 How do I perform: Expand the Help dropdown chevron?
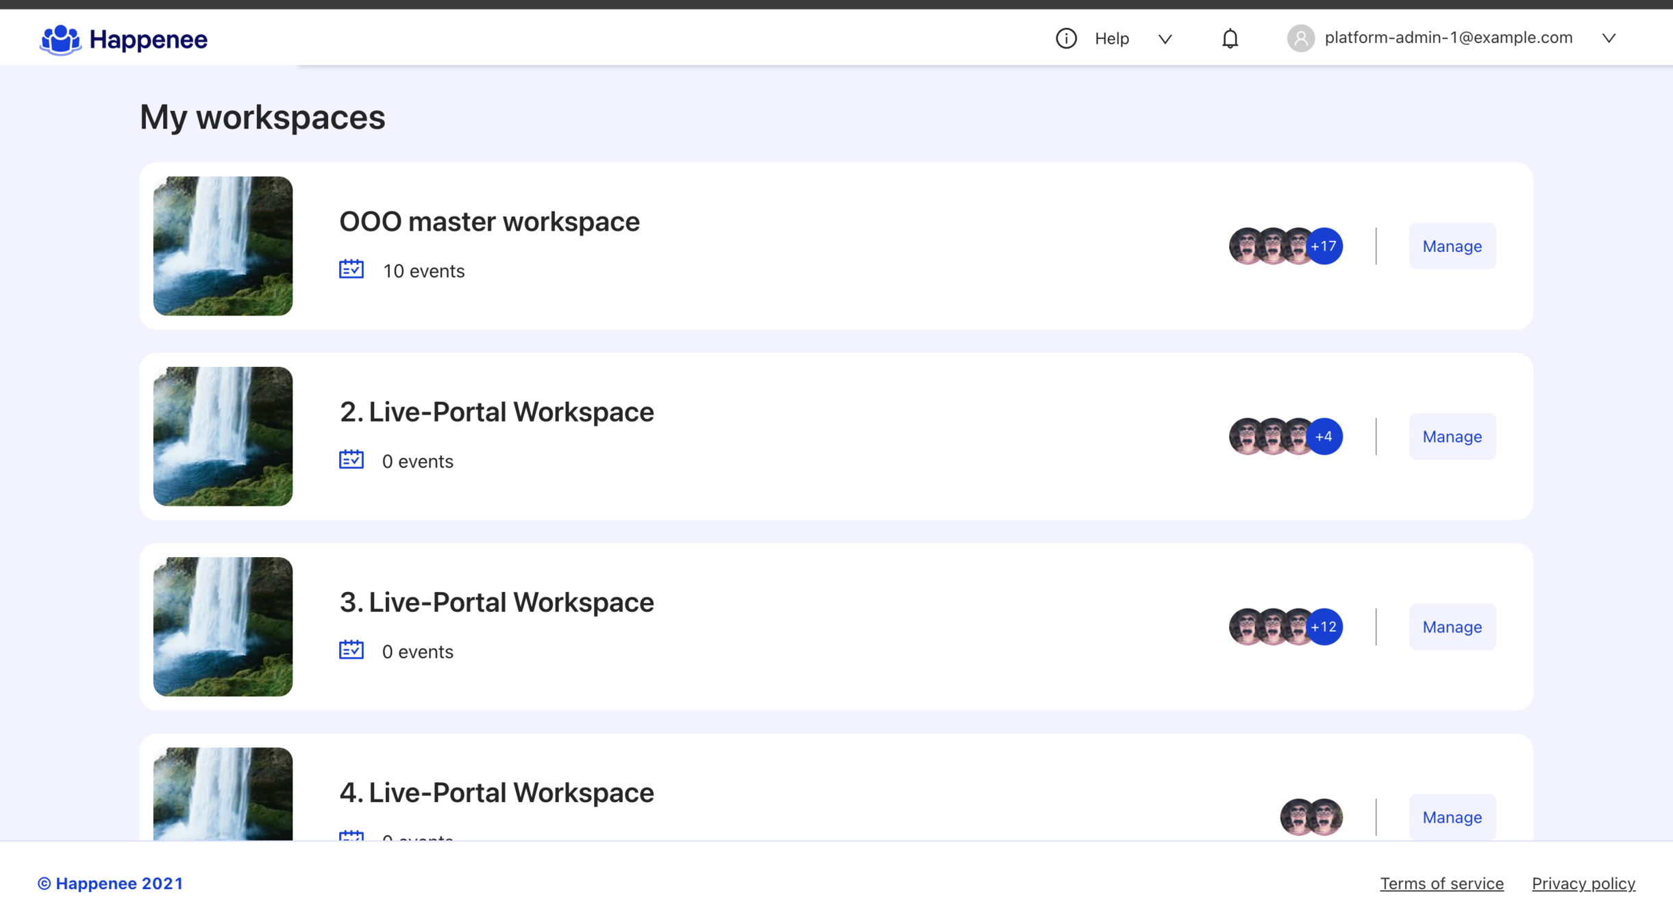pos(1165,39)
